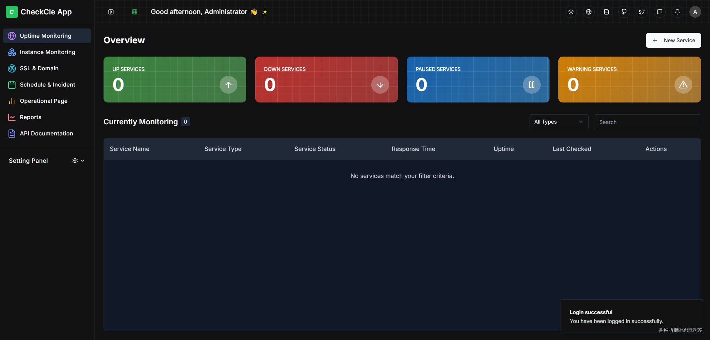Open Schedule & Incident page

pos(47,85)
